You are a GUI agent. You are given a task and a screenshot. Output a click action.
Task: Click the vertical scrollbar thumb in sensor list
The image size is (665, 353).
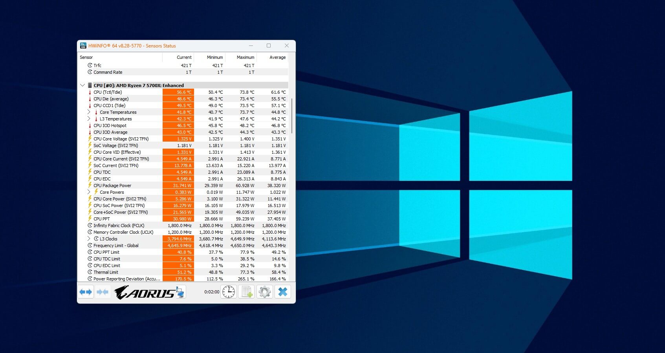pos(292,115)
